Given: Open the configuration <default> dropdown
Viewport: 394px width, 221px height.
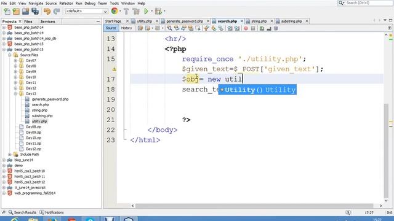Looking at the screenshot, I should pos(86,11).
